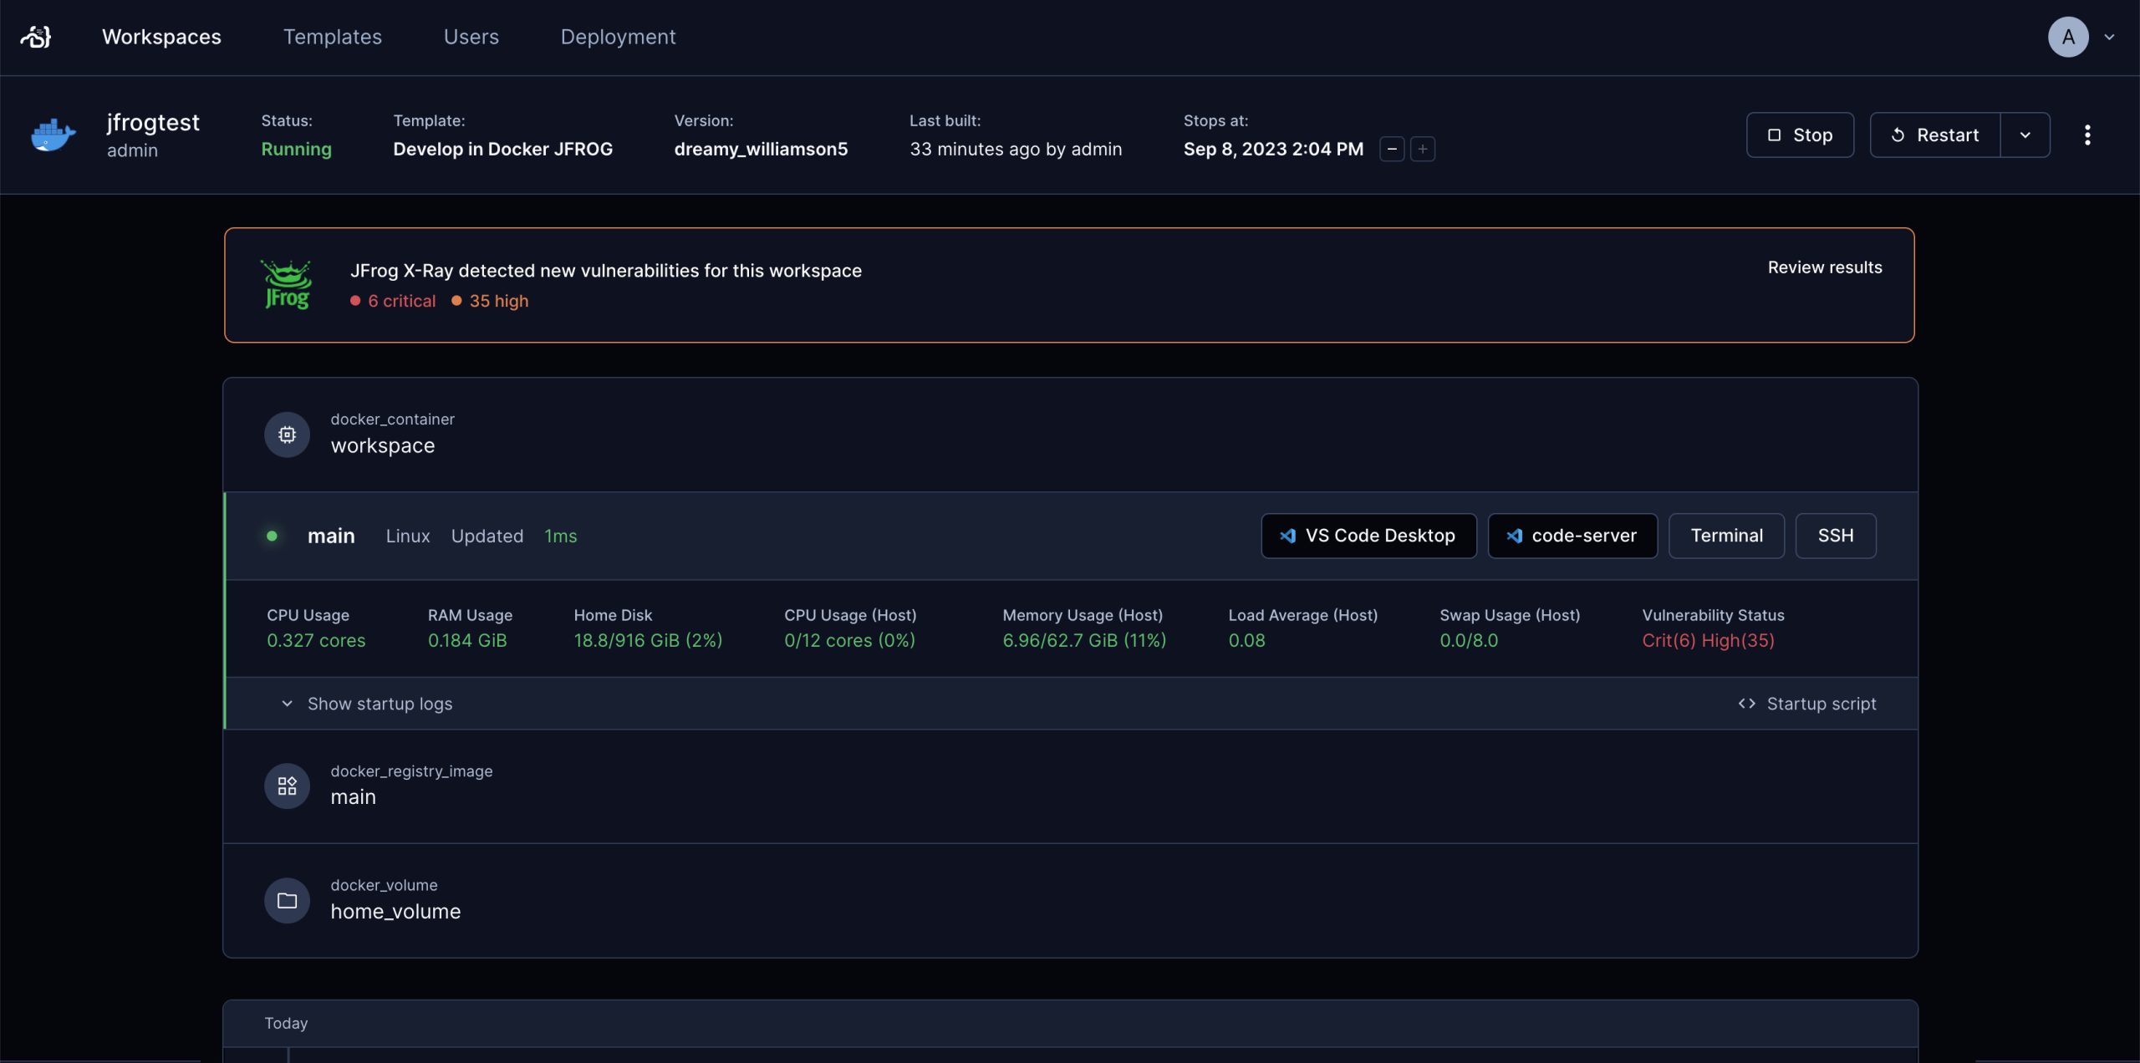Screen dimensions: 2140x1063
Task: Restart the workspace
Action: 1935,135
